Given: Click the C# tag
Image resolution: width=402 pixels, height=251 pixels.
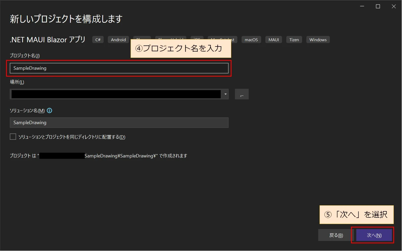Looking at the screenshot, I should [x=98, y=40].
